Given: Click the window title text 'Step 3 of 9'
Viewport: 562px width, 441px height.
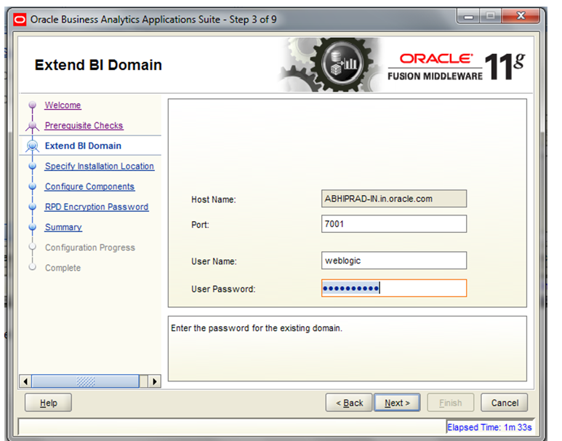Looking at the screenshot, I should point(253,20).
